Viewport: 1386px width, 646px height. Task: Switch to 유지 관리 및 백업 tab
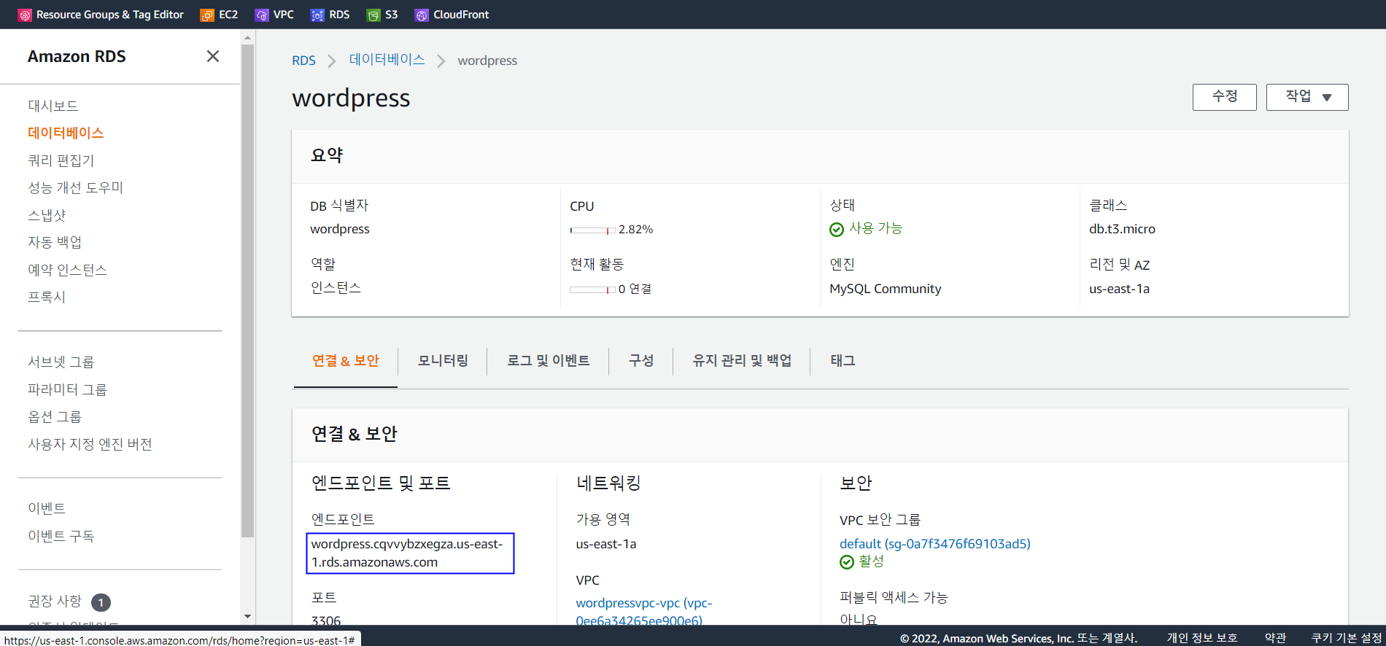click(742, 361)
